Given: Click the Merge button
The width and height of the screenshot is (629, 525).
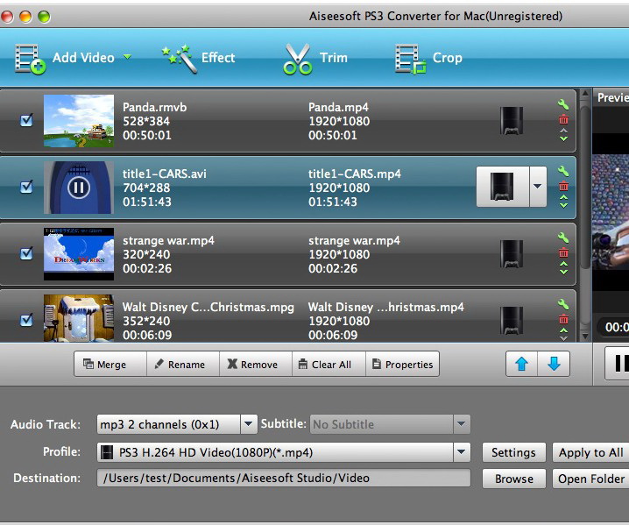Looking at the screenshot, I should pyautogui.click(x=110, y=364).
